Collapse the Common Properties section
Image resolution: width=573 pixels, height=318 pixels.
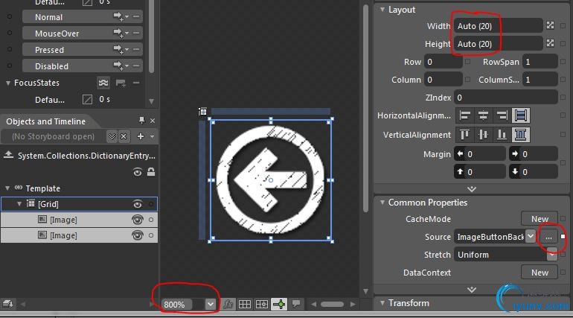click(x=382, y=202)
